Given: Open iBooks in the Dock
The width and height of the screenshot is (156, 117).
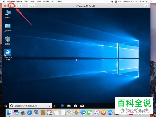Looking at the screenshot, I should tap(103, 112).
